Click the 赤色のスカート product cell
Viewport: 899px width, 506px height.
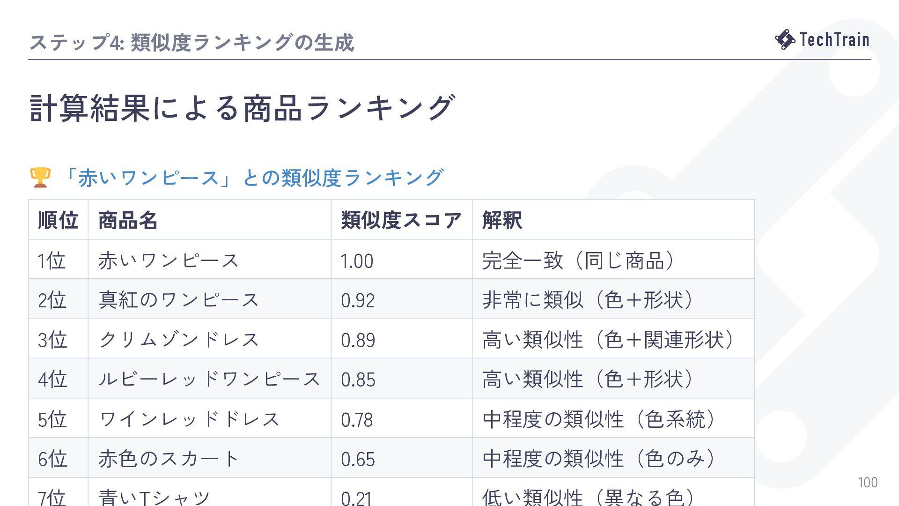[209, 458]
